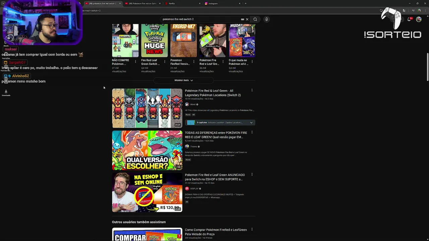Click the page vertical scrollbar thumb
Viewport: 429px width, 241px height.
point(427,67)
